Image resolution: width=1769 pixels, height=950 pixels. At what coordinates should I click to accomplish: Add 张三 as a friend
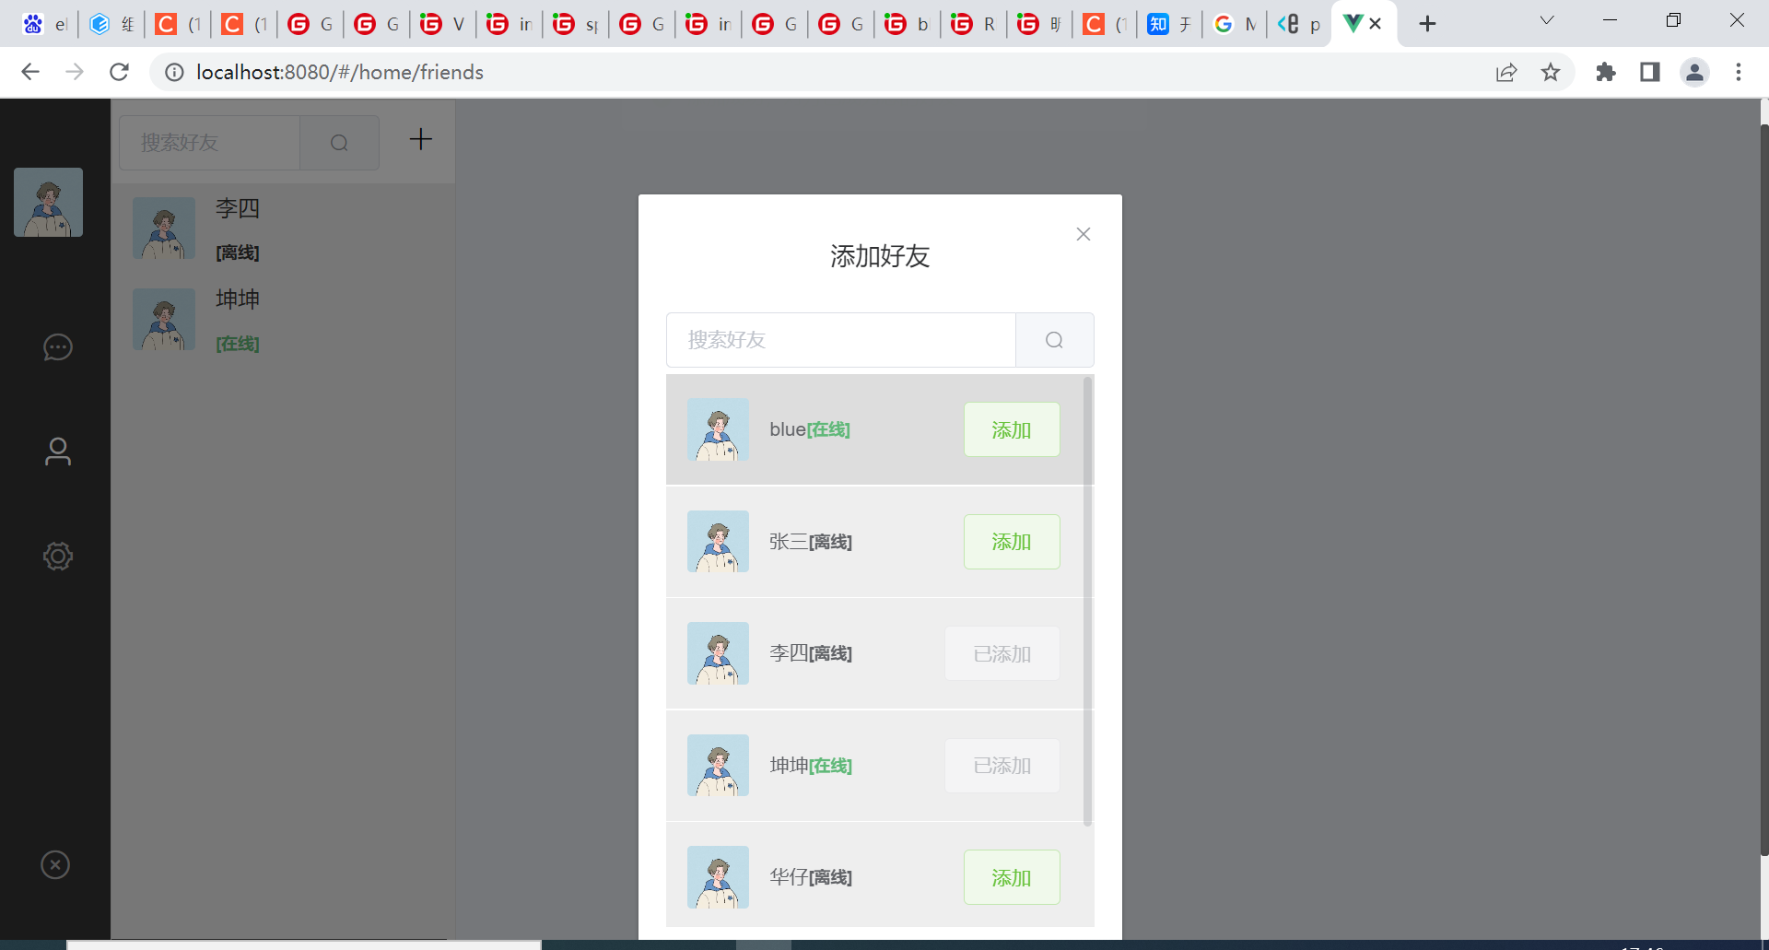click(x=1011, y=542)
